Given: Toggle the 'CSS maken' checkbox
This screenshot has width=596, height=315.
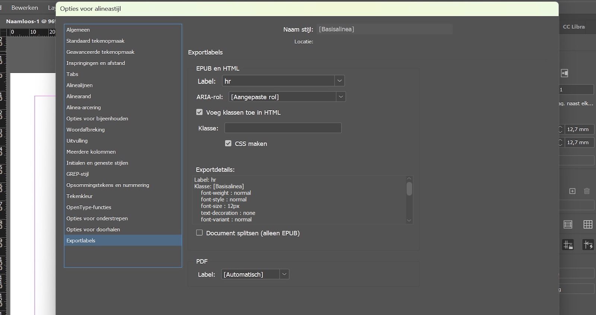Looking at the screenshot, I should (x=228, y=144).
